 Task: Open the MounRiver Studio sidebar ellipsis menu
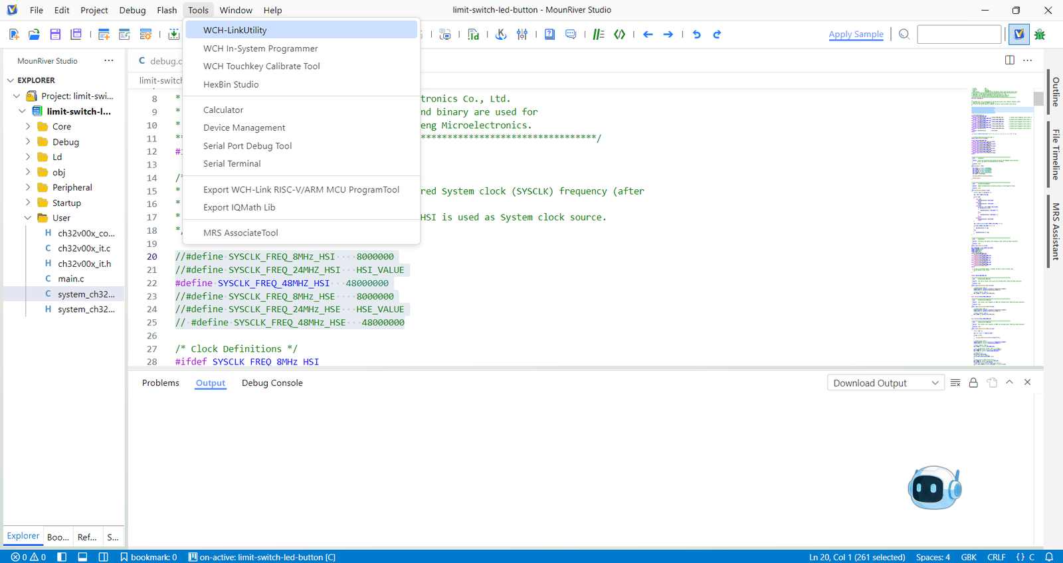[x=108, y=60]
